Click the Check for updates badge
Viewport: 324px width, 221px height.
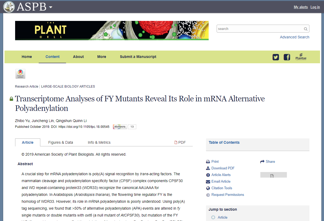pos(20,74)
